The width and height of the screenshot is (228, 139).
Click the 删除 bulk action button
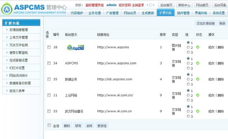tap(67, 126)
